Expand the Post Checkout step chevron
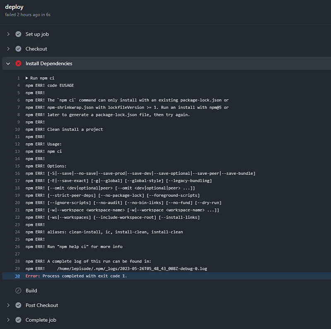The width and height of the screenshot is (331, 329). tap(8, 305)
